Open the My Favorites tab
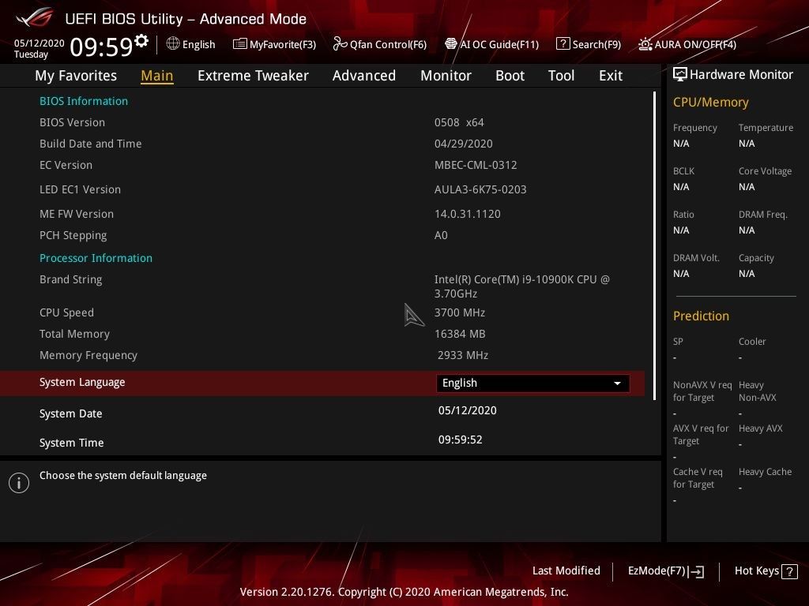 point(76,76)
